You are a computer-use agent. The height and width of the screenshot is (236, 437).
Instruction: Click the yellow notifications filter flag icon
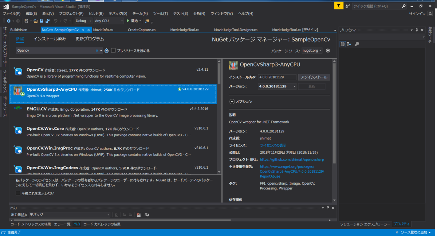(x=339, y=6)
